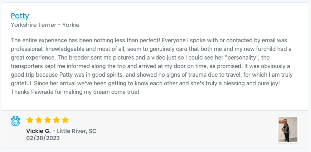Screen dimensions: 311x152
Task: Click the Yorkshire Terrier - Yorkie breed label
Action: pyautogui.click(x=45, y=25)
